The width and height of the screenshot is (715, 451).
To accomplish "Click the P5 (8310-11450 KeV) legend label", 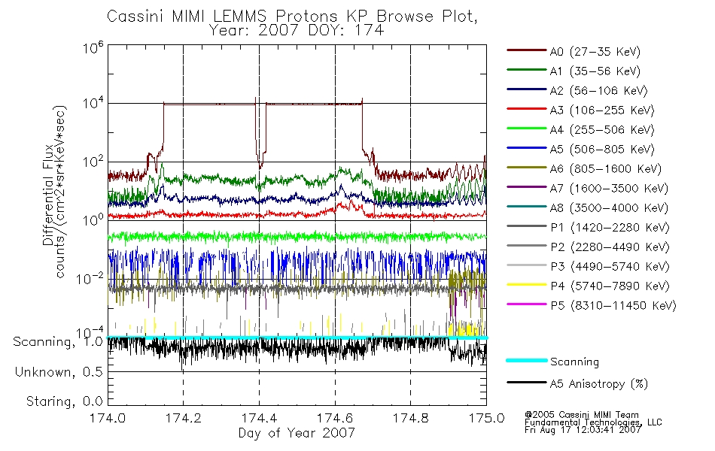I will 613,306.
